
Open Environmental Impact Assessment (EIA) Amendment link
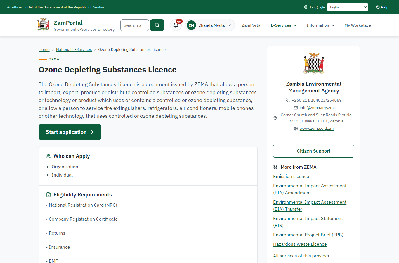pos(310,189)
